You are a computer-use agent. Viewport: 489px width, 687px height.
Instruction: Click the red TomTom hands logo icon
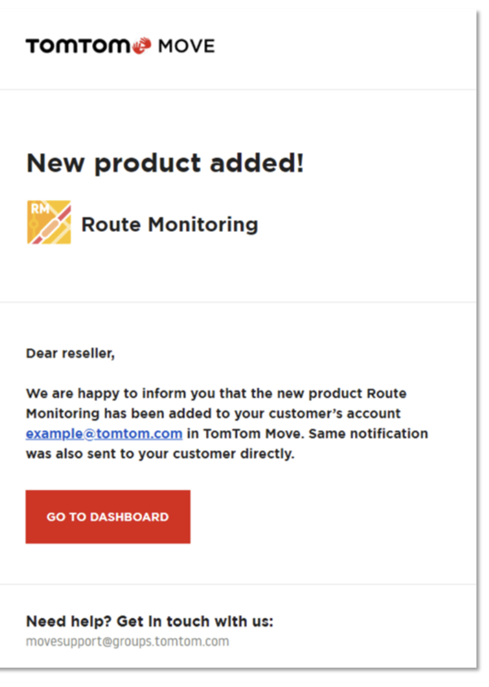[142, 45]
